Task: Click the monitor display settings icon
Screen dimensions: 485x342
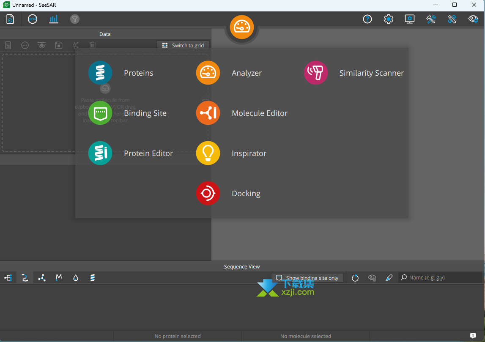Action: pos(410,19)
